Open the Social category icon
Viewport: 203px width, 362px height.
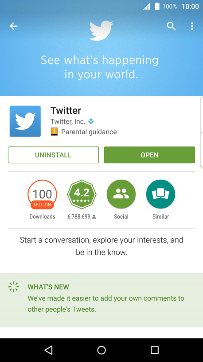(121, 194)
